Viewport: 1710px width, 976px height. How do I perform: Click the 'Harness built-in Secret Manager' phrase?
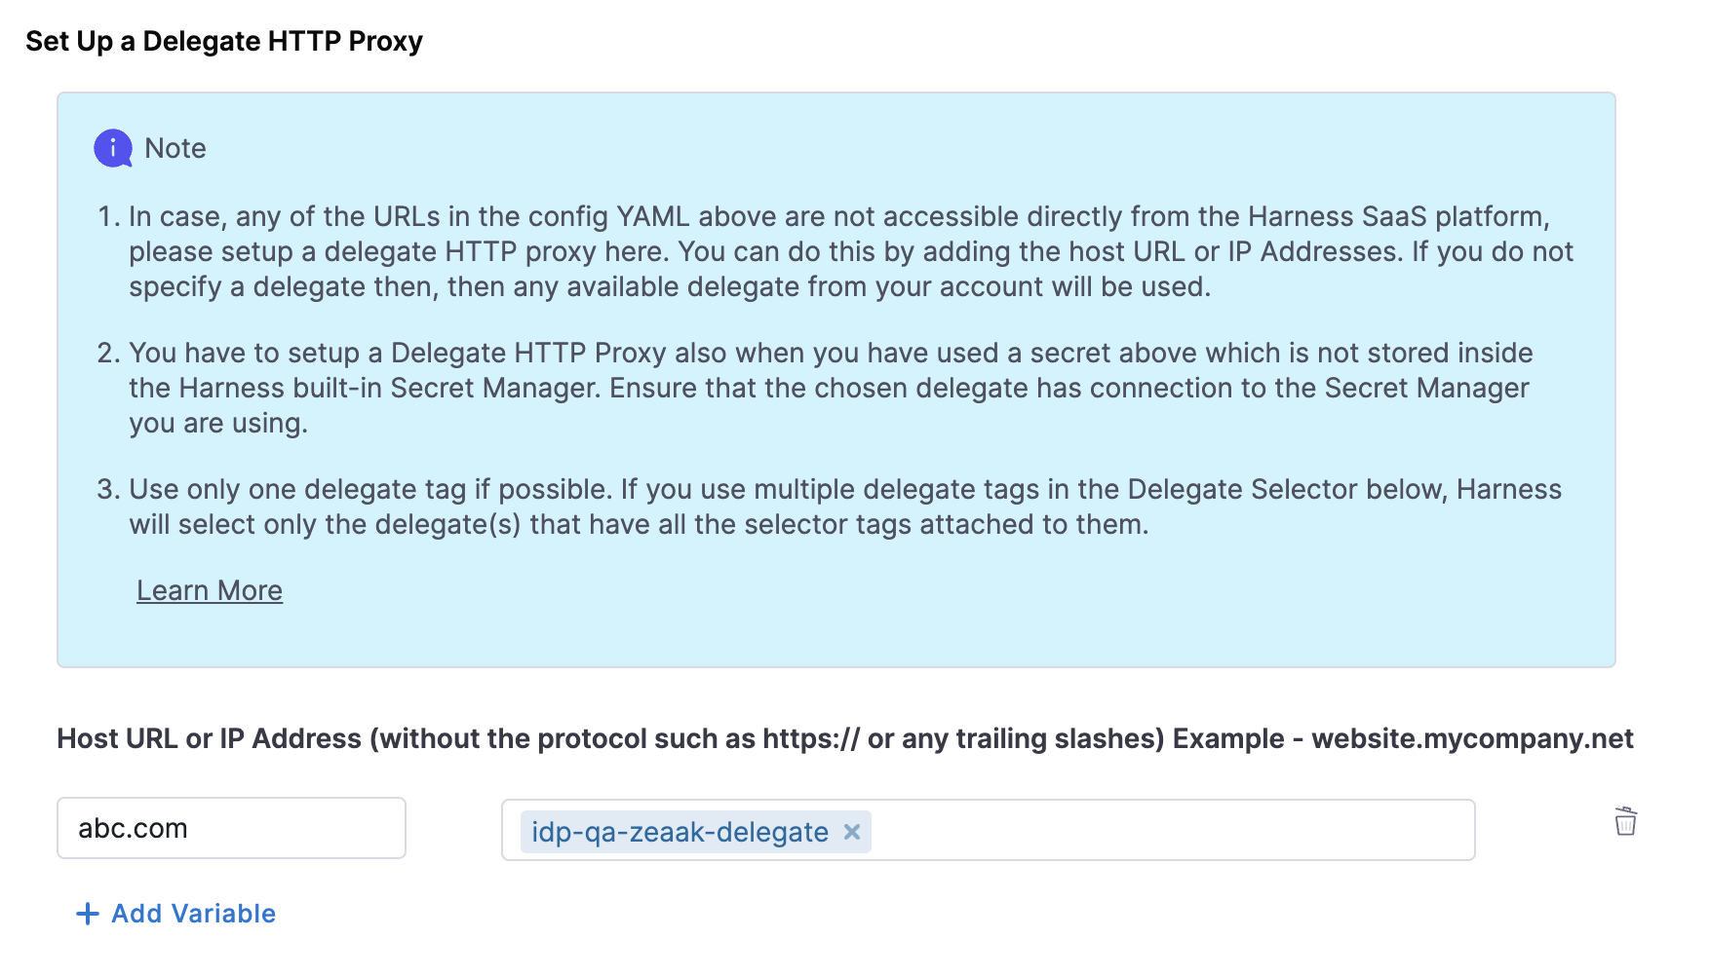click(388, 388)
